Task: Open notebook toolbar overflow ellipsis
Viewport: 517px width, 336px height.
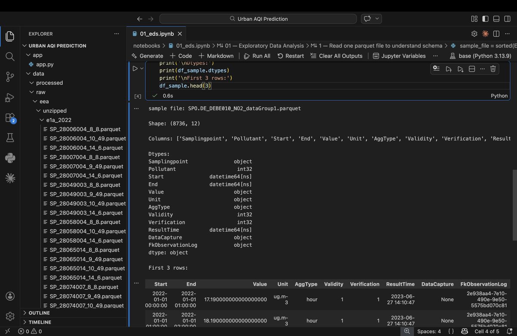Action: coord(435,56)
